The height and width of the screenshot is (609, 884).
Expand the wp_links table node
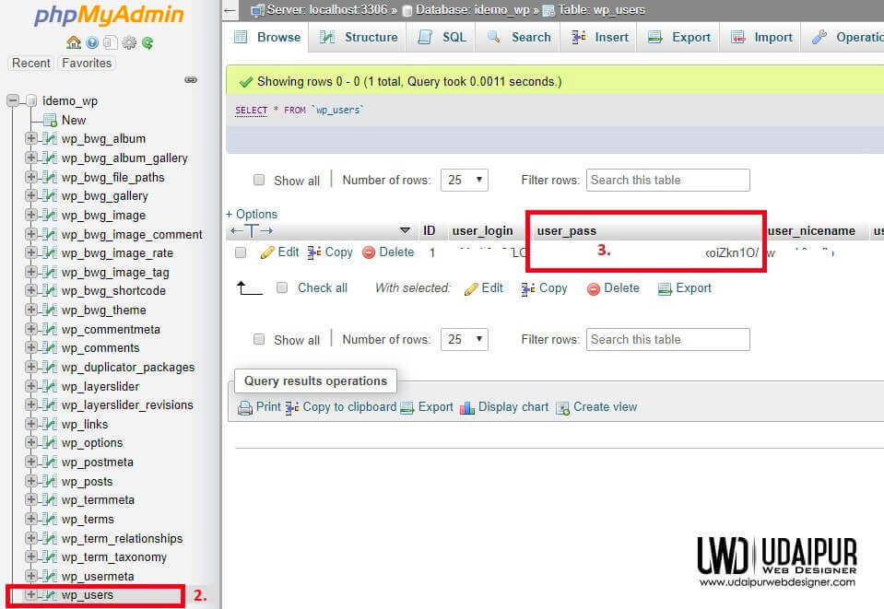point(31,424)
